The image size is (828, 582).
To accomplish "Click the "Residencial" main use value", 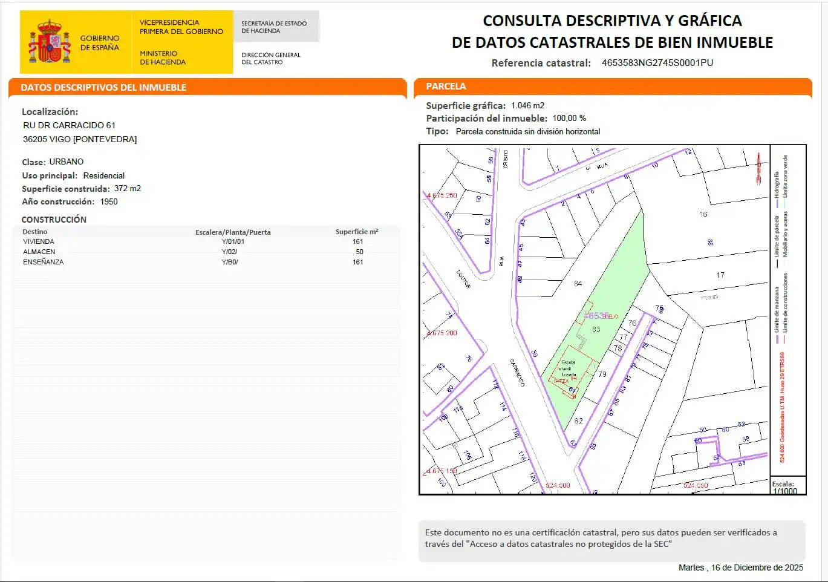I will click(104, 175).
